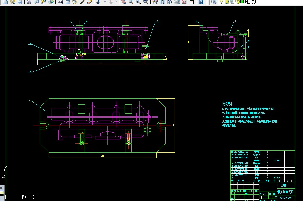Image resolution: width=303 pixels, height=201 pixels.
Task: Select the title text 铣后表面夹具
Action: coord(285,192)
